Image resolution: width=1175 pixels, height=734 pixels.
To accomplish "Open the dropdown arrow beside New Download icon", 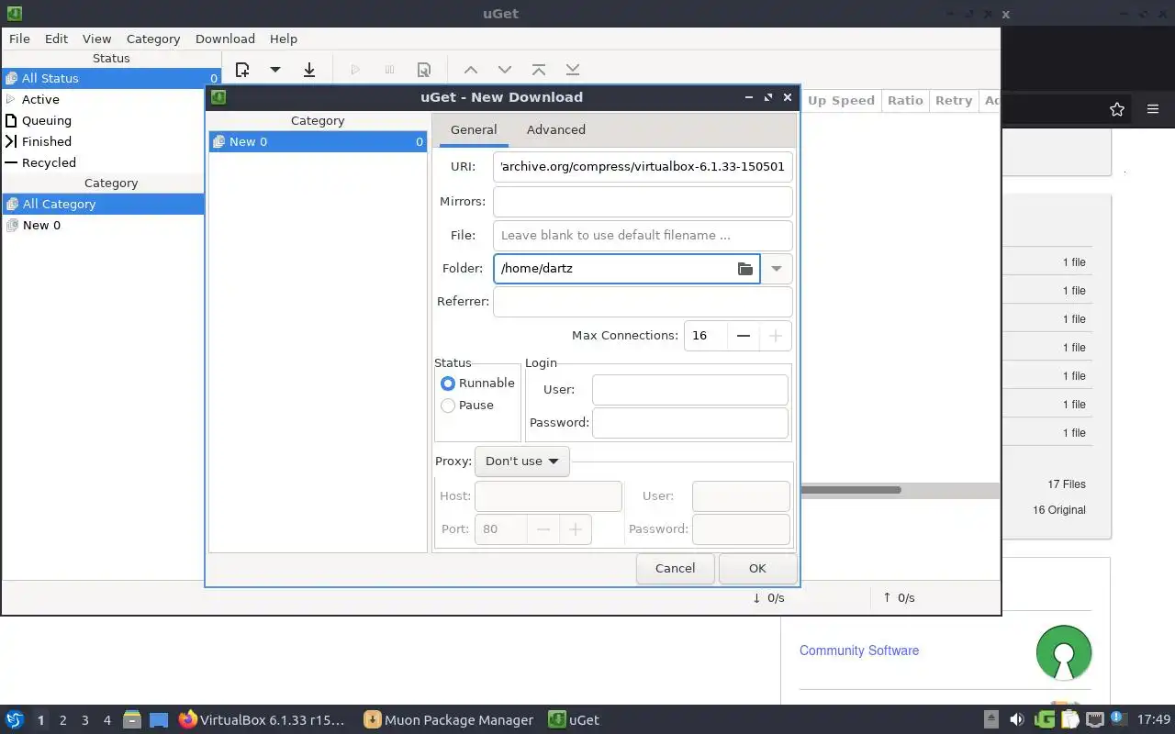I will pyautogui.click(x=274, y=70).
